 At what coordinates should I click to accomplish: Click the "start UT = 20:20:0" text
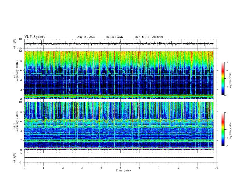(149, 37)
